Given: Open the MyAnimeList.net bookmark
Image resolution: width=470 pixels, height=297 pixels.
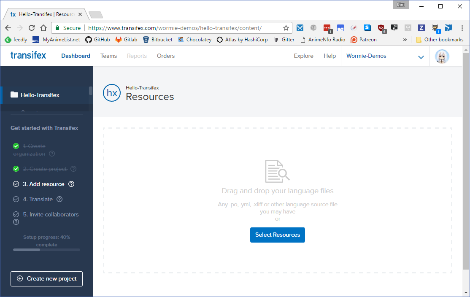Looking at the screenshot, I should coord(56,40).
